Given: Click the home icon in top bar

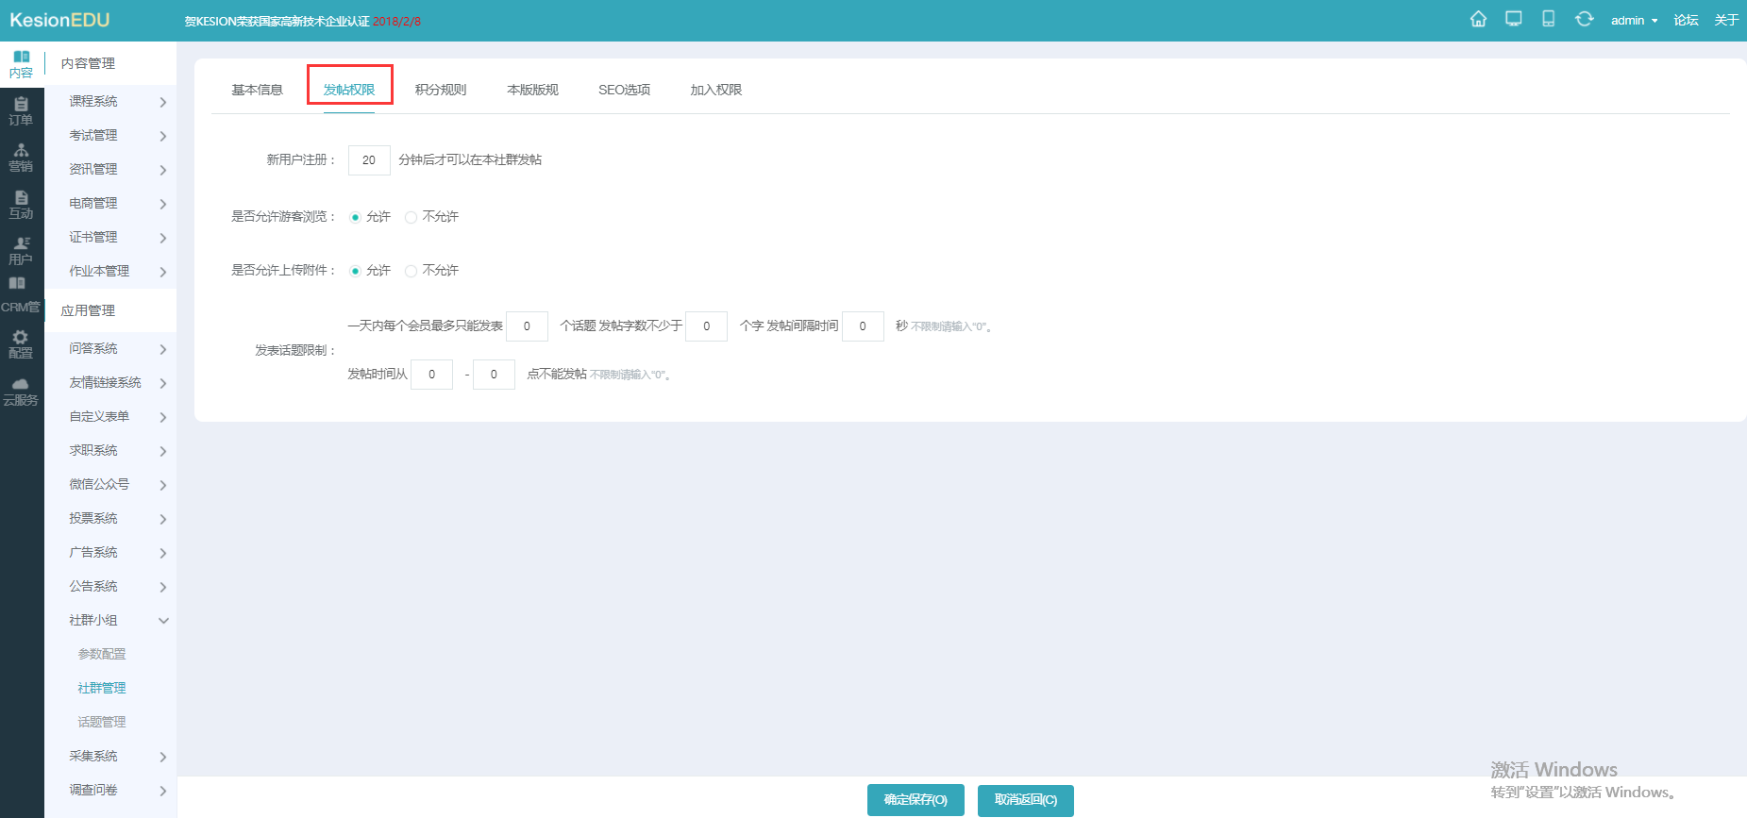Looking at the screenshot, I should 1478,20.
